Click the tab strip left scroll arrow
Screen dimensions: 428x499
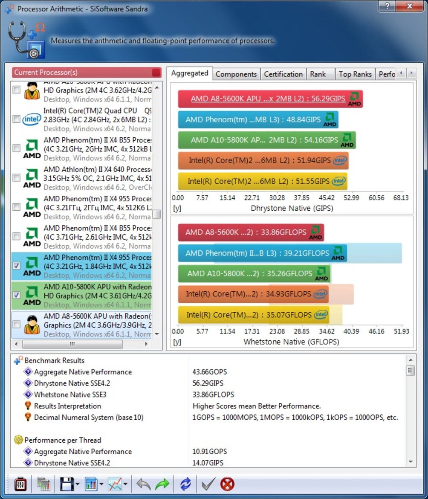401,73
